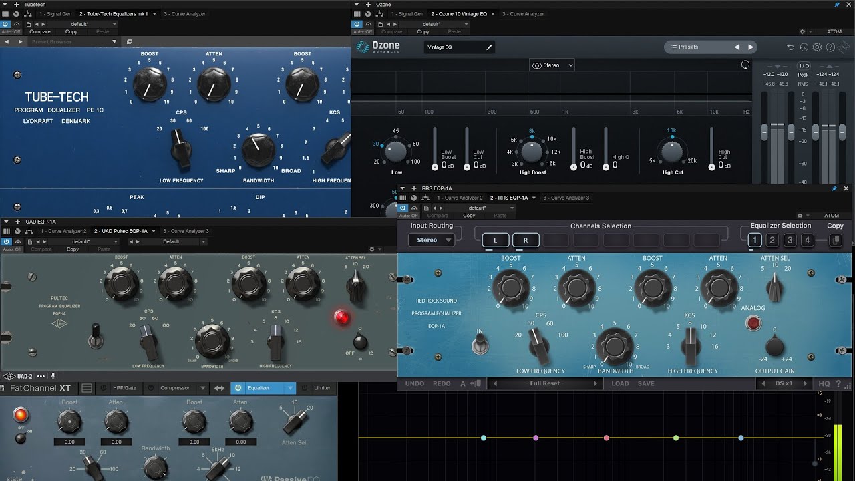The width and height of the screenshot is (855, 481).
Task: Click the Ozone logo icon
Action: click(362, 47)
